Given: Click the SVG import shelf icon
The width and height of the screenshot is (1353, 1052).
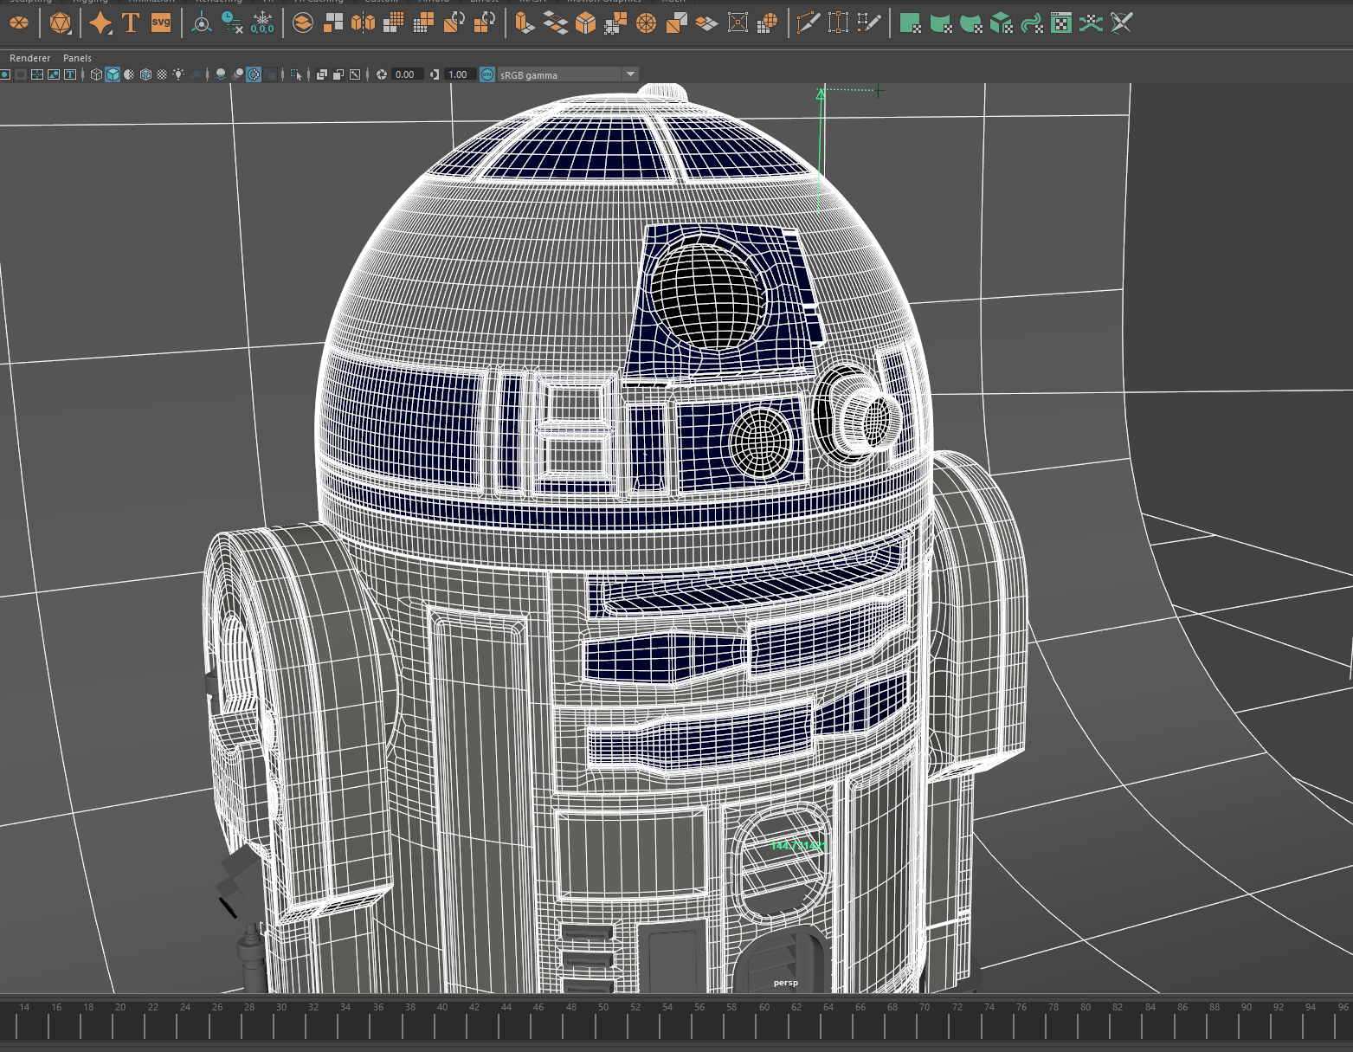Looking at the screenshot, I should (x=161, y=23).
